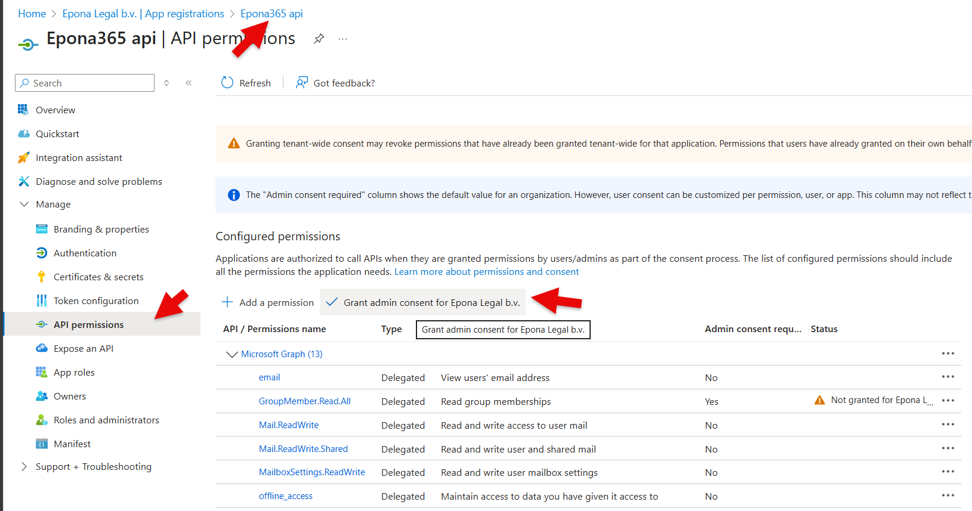Open Certificates & secrets menu item
The width and height of the screenshot is (972, 511).
pos(98,277)
